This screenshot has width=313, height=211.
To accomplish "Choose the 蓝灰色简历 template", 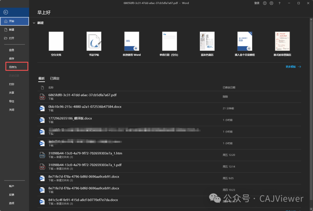I will (x=207, y=41).
